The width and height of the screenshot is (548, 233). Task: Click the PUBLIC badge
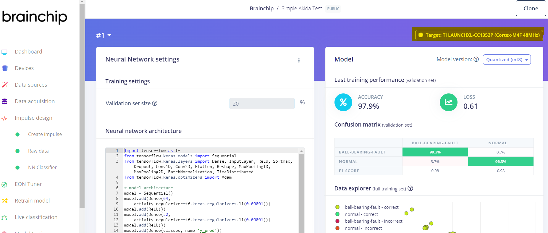pyautogui.click(x=333, y=9)
